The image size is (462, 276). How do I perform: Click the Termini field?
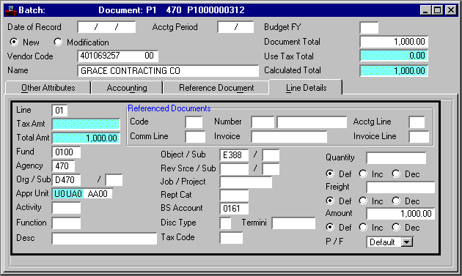(293, 223)
